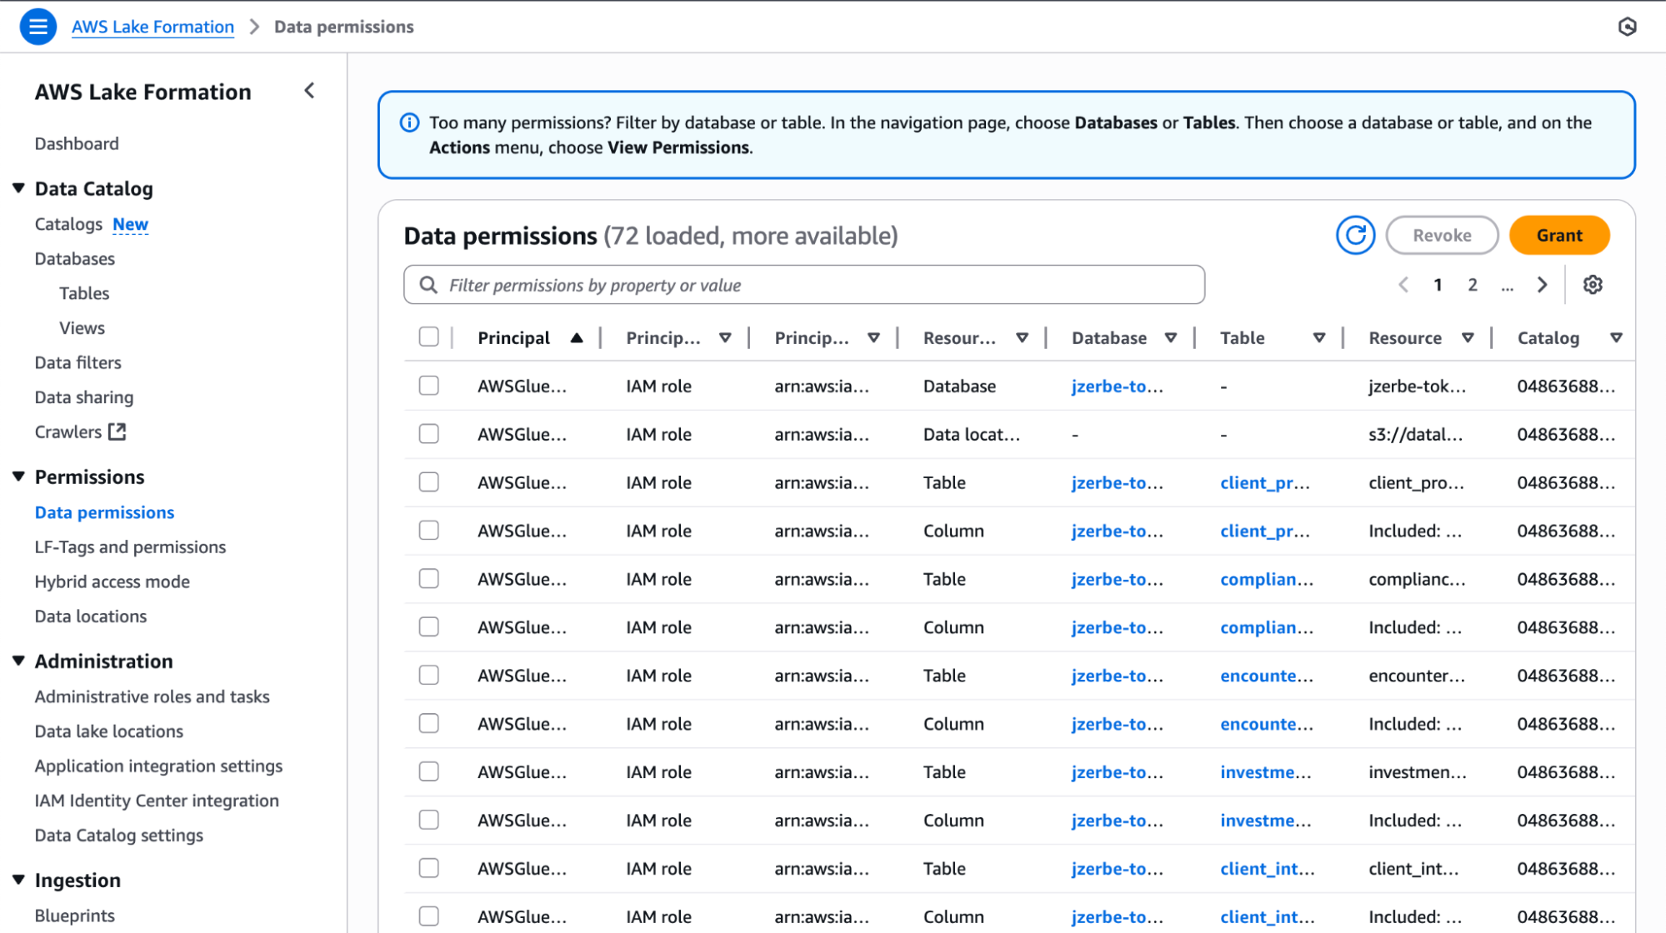Viewport: 1666px width, 933px height.
Task: Refresh the Data permissions table
Action: pyautogui.click(x=1355, y=236)
